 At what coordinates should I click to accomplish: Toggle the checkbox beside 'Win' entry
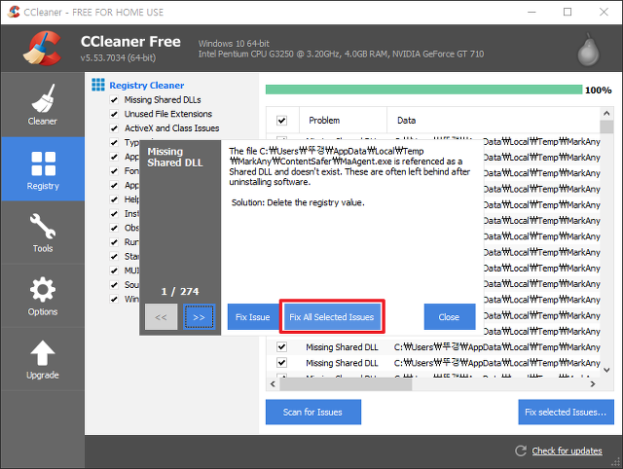[x=114, y=299]
